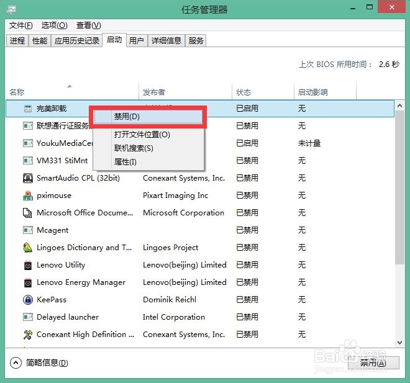This screenshot has height=383, width=410.
Task: Click the Microsoft Office Document icon
Action: pyautogui.click(x=27, y=213)
